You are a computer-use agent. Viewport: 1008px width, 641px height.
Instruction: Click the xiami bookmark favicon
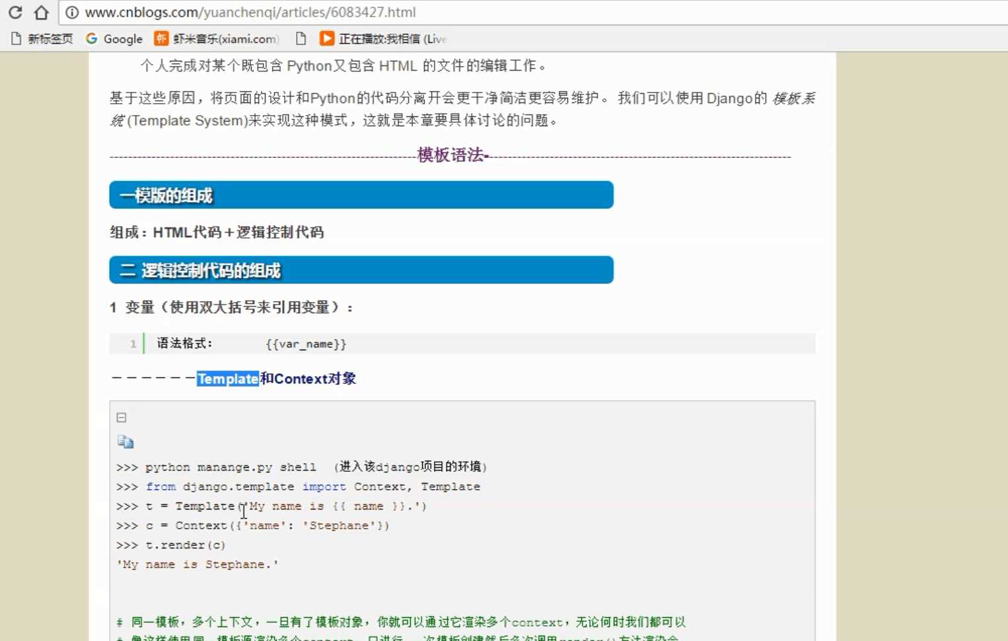(x=161, y=38)
